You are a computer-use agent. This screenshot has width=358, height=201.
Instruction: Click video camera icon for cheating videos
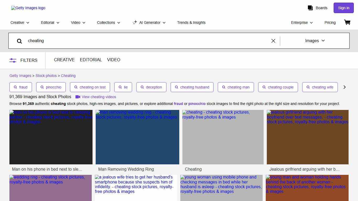click(x=78, y=97)
